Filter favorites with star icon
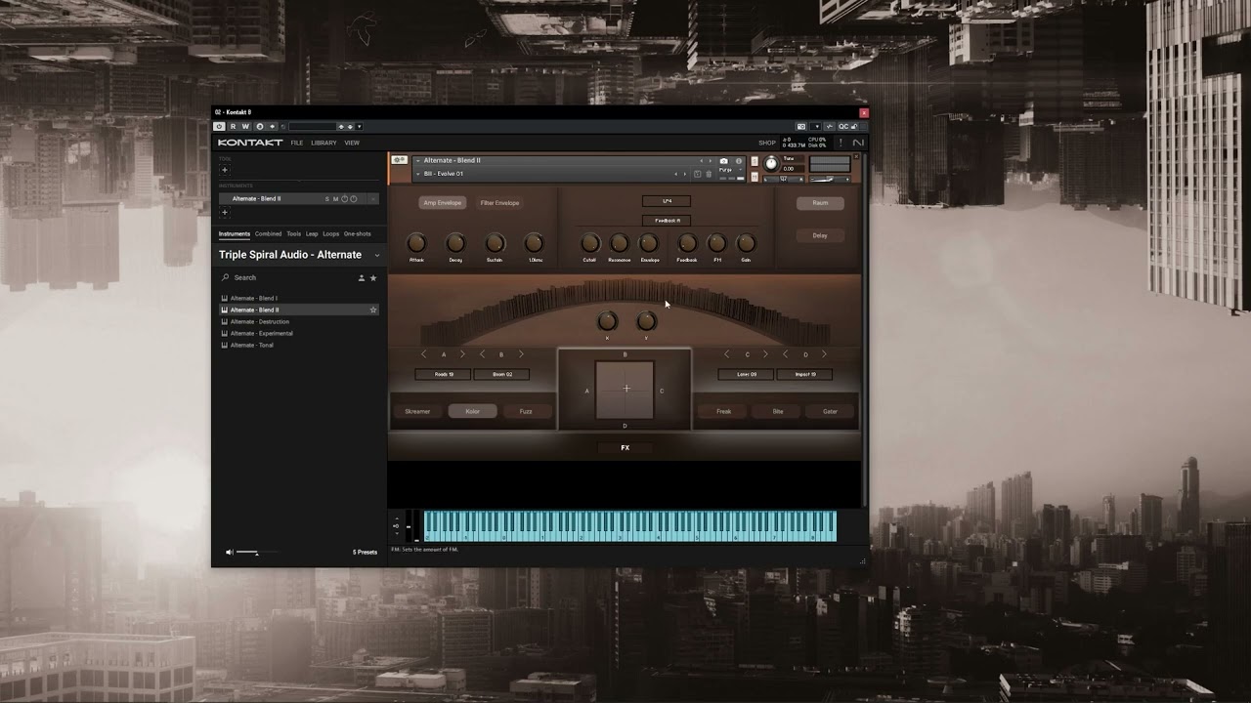This screenshot has height=703, width=1251. 372,278
